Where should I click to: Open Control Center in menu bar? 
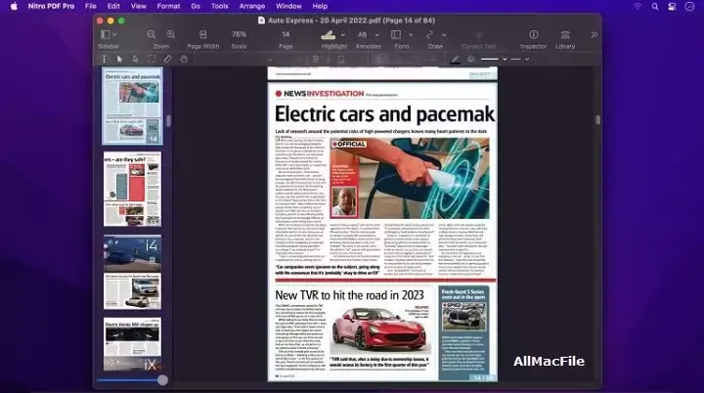672,6
